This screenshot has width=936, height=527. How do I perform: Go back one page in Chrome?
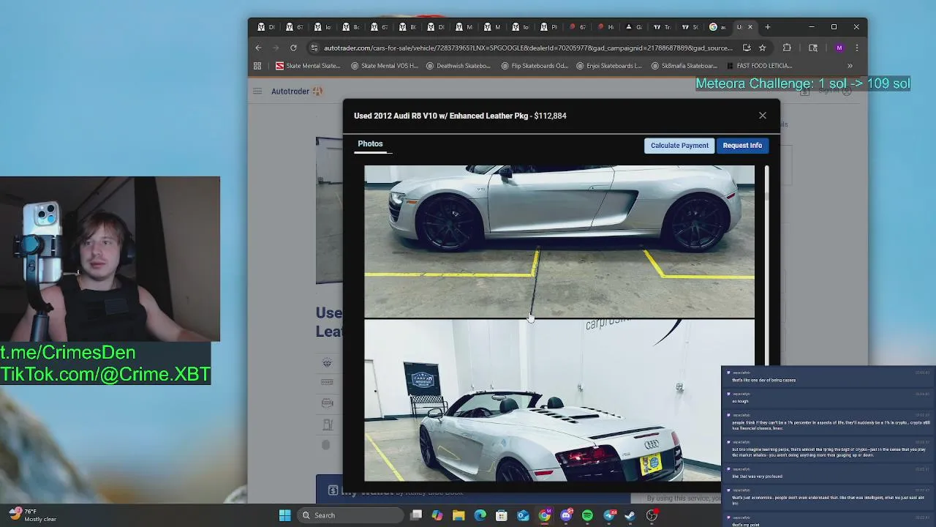pos(258,48)
